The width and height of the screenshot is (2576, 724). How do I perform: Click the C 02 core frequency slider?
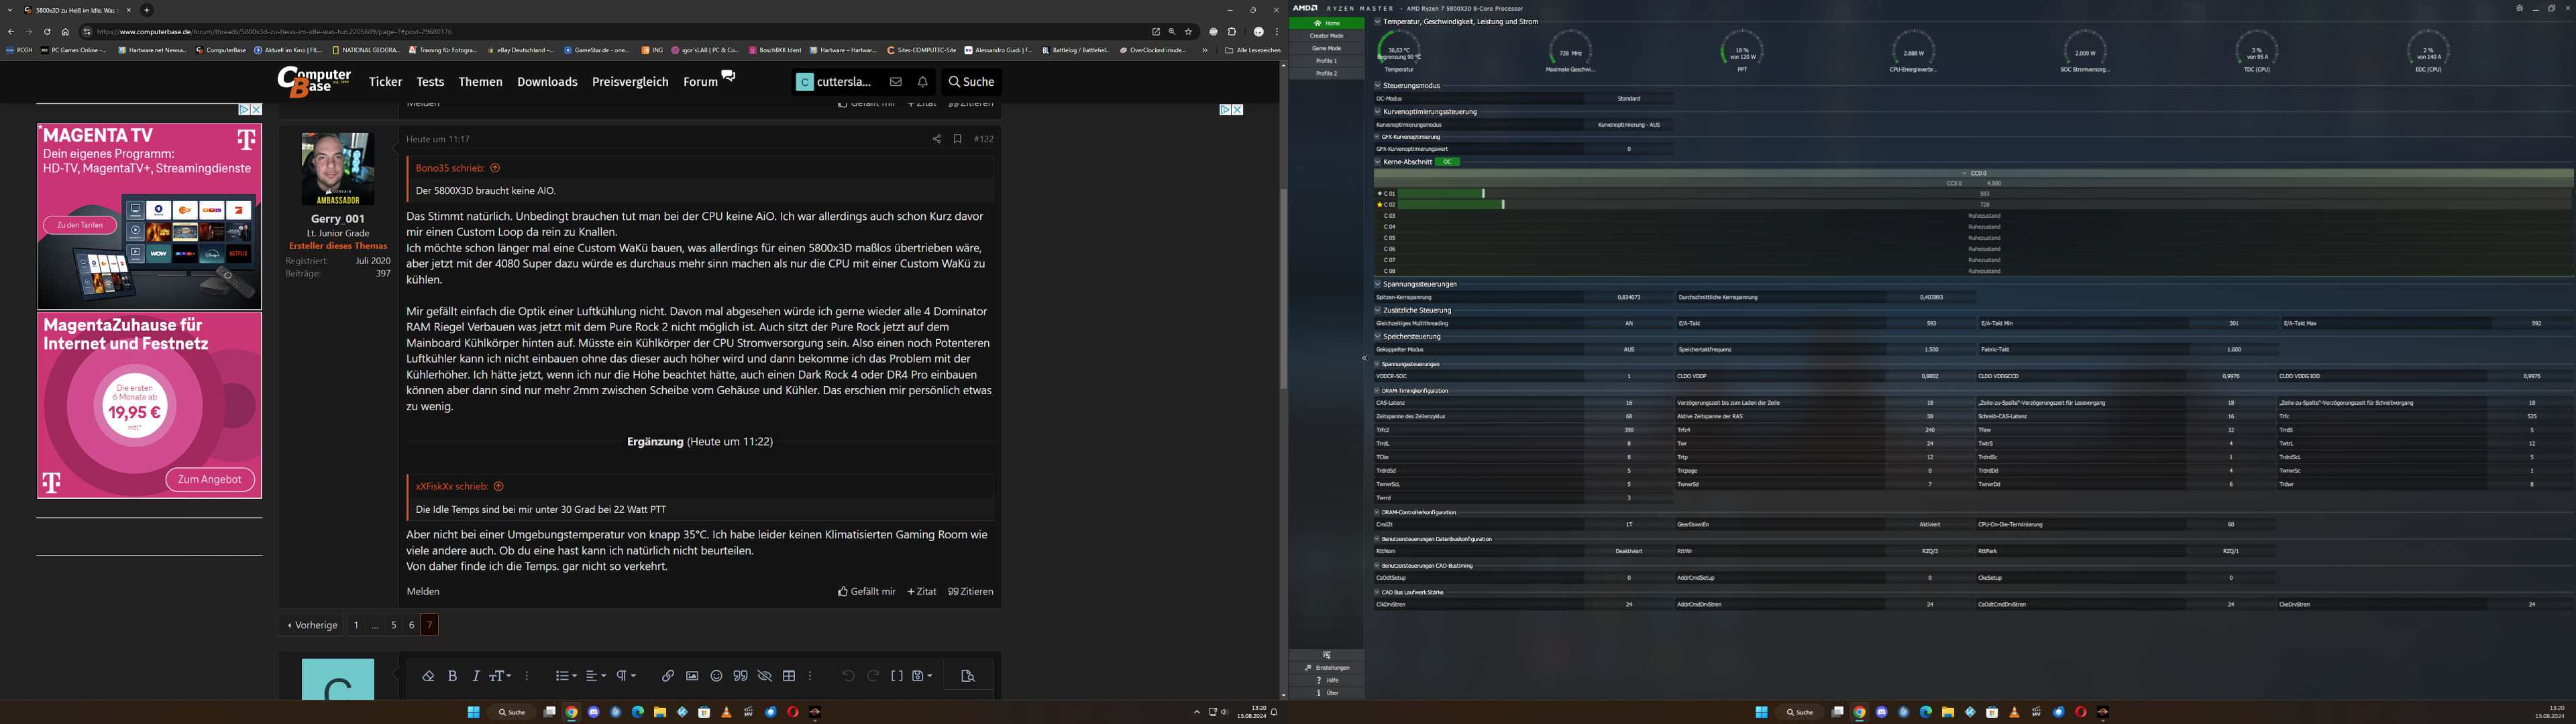click(x=1503, y=205)
